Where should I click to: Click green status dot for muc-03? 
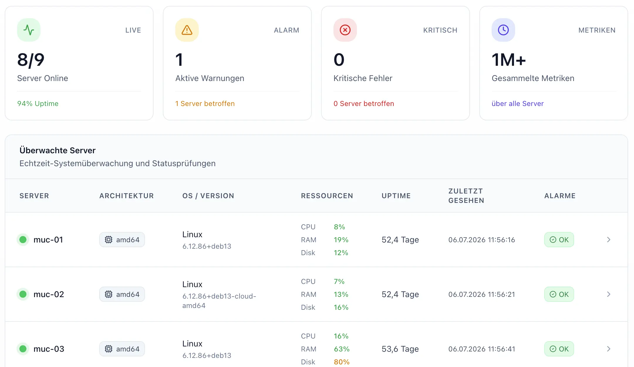point(23,349)
